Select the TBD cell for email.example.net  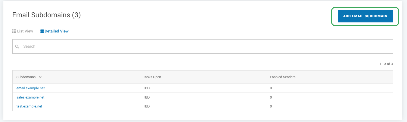[x=146, y=88]
